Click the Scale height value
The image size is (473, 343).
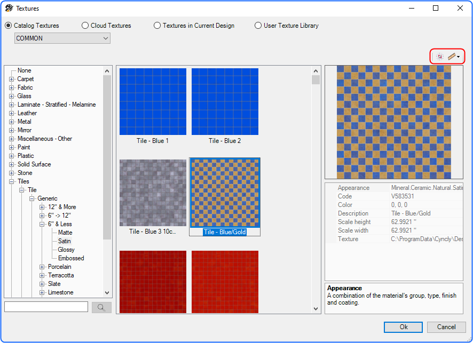pyautogui.click(x=404, y=222)
